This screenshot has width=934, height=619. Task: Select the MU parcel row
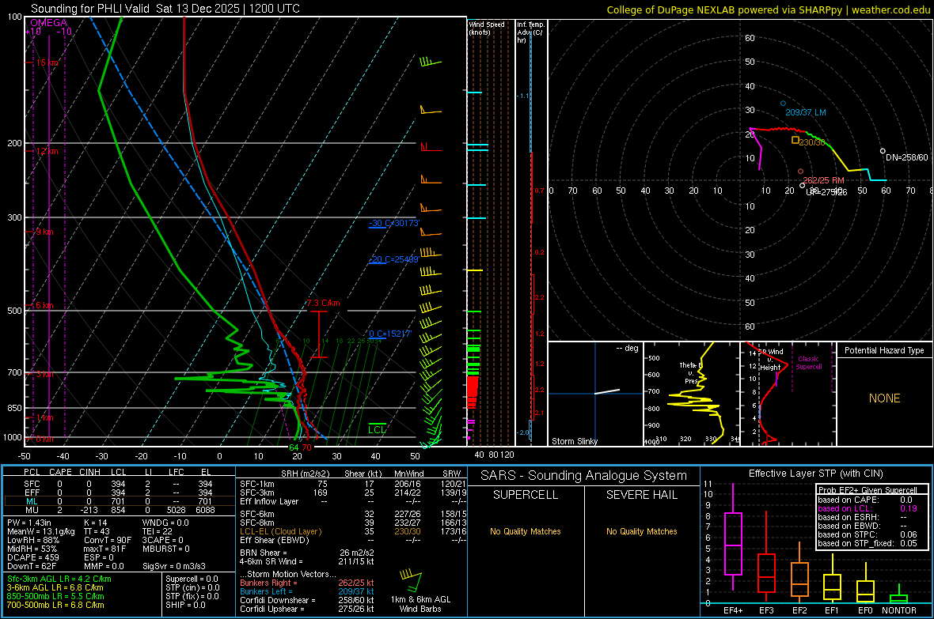[119, 510]
